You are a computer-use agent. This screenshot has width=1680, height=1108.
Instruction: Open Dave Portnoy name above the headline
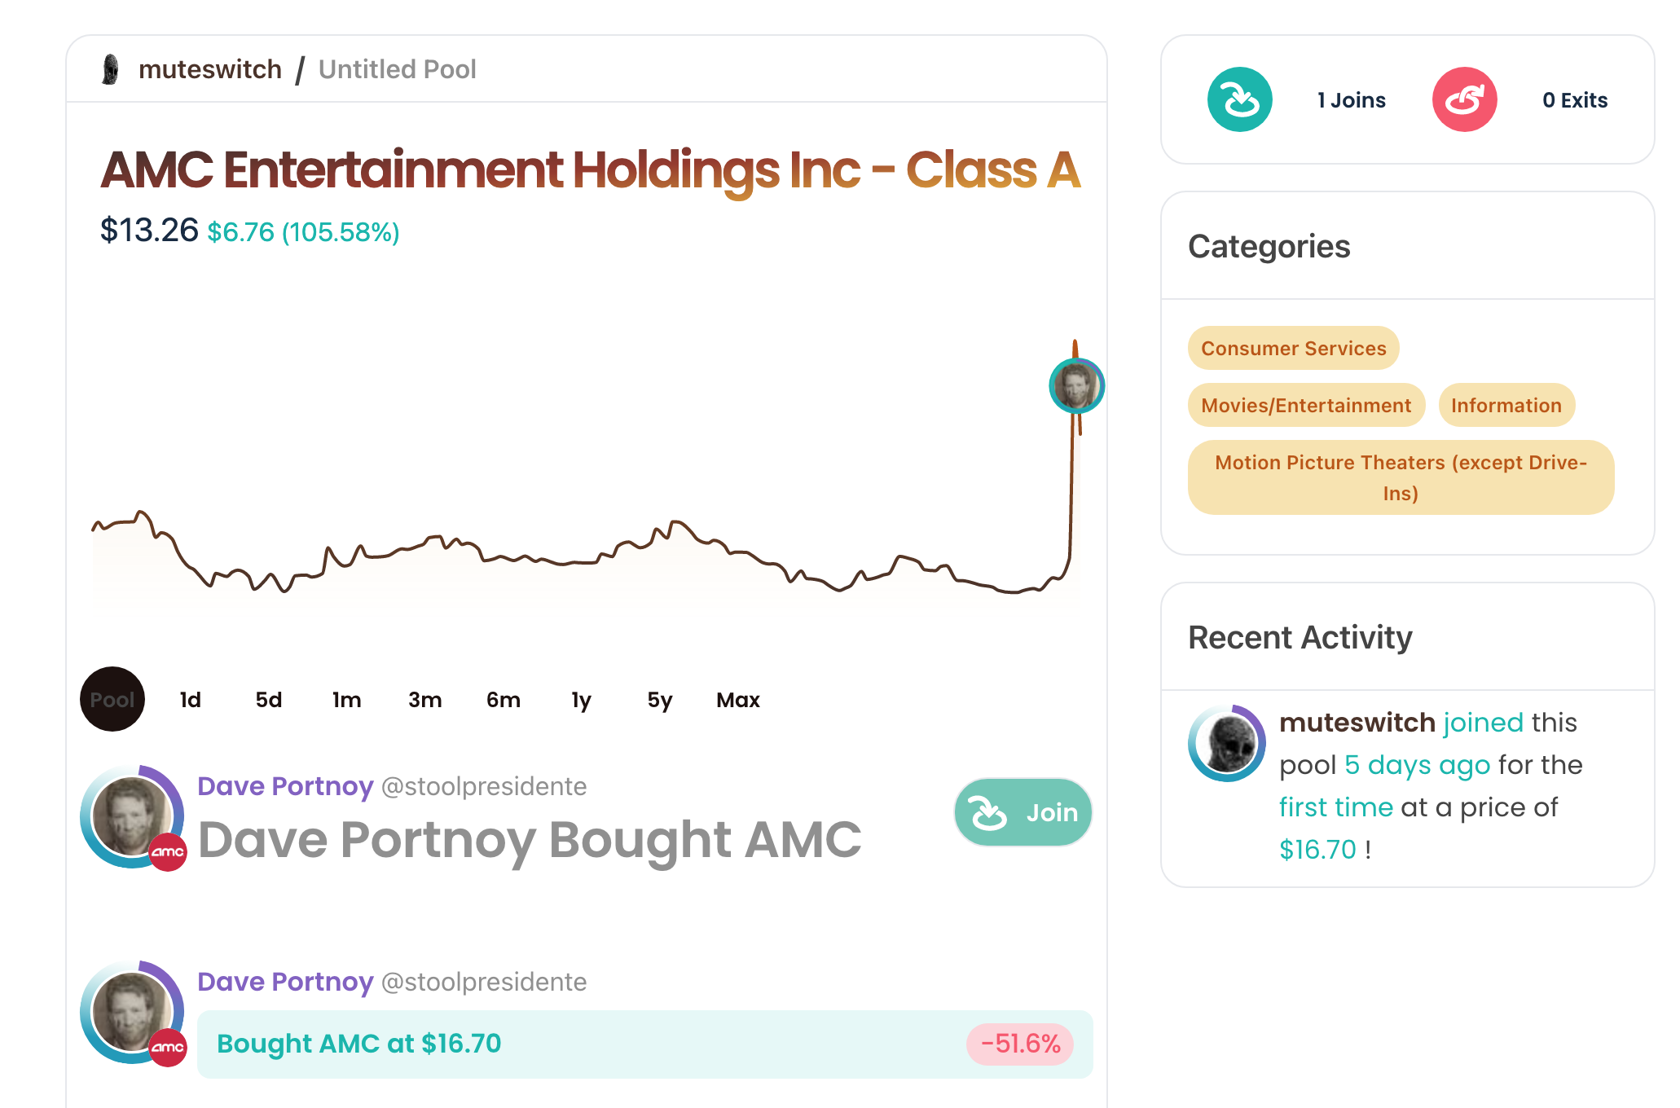click(x=285, y=786)
